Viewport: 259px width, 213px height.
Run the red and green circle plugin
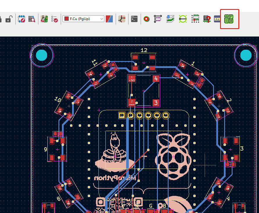click(x=146, y=19)
